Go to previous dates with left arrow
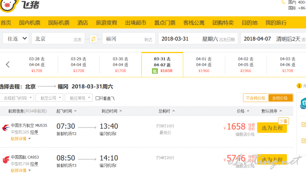 (x=8, y=65)
